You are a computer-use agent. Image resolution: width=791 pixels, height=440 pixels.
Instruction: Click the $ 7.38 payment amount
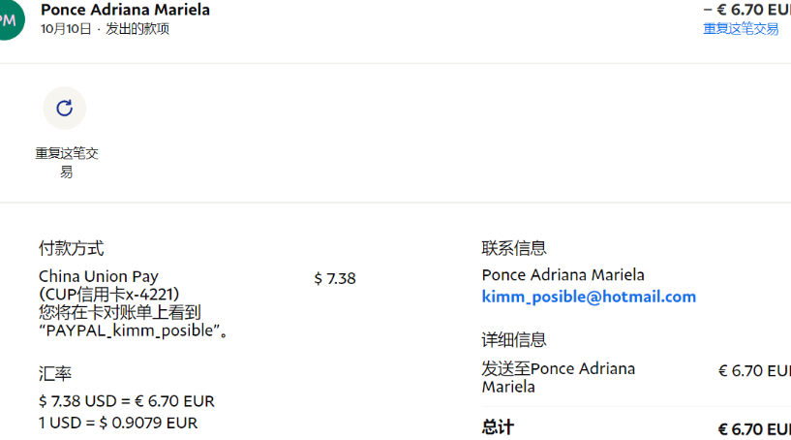[x=335, y=278]
